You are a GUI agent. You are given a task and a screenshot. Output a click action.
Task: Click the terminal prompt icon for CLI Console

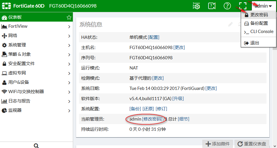pyautogui.click(x=246, y=32)
